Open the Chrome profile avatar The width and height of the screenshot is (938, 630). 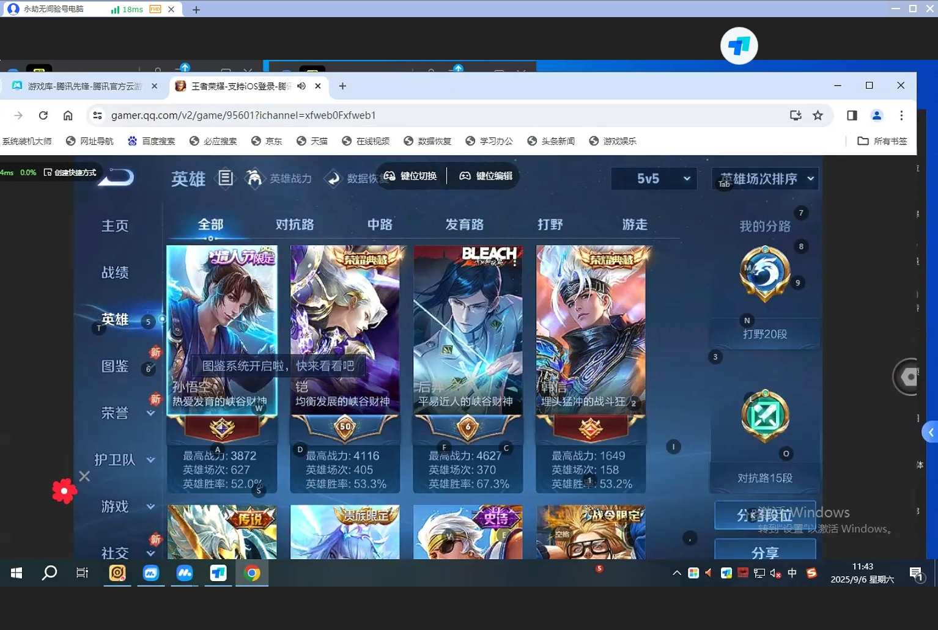(x=877, y=115)
